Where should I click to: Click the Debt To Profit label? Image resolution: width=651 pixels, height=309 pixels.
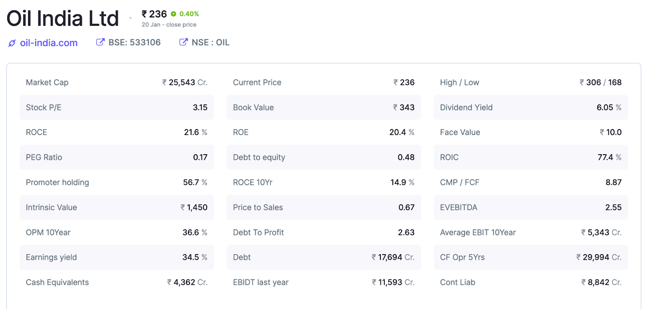tap(258, 233)
